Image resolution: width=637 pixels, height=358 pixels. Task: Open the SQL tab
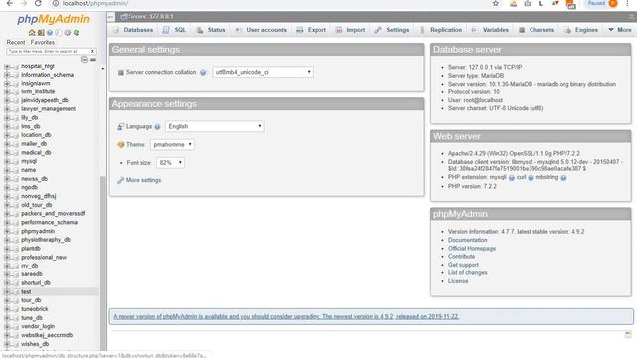175,30
